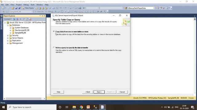
Task: Click the Refresh icon in Object Explorer
Action: coord(27,19)
